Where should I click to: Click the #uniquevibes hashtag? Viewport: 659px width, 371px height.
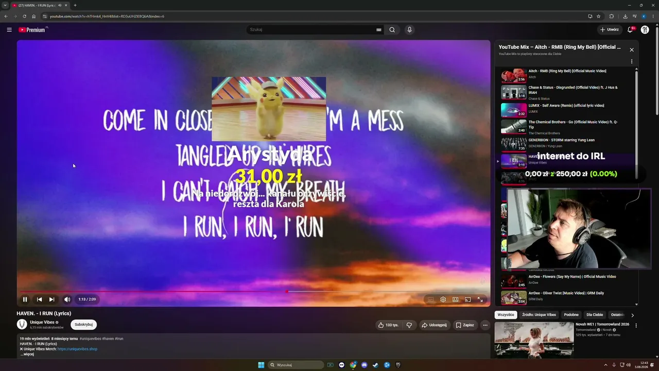point(90,339)
